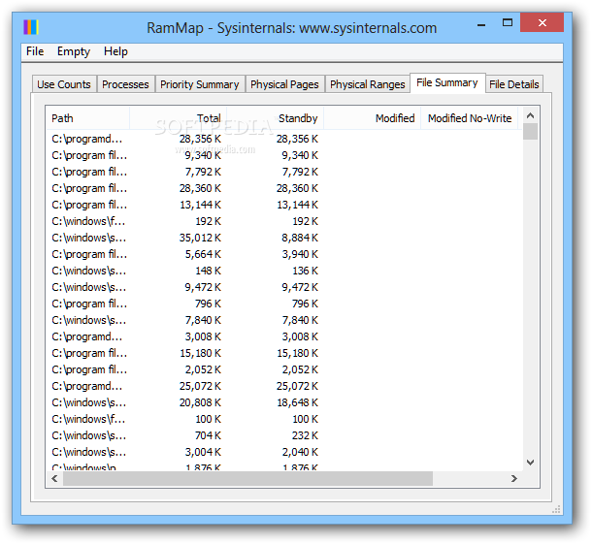This screenshot has height=544, width=592.
Task: Select the row with total 35,012 K
Action: click(x=284, y=238)
